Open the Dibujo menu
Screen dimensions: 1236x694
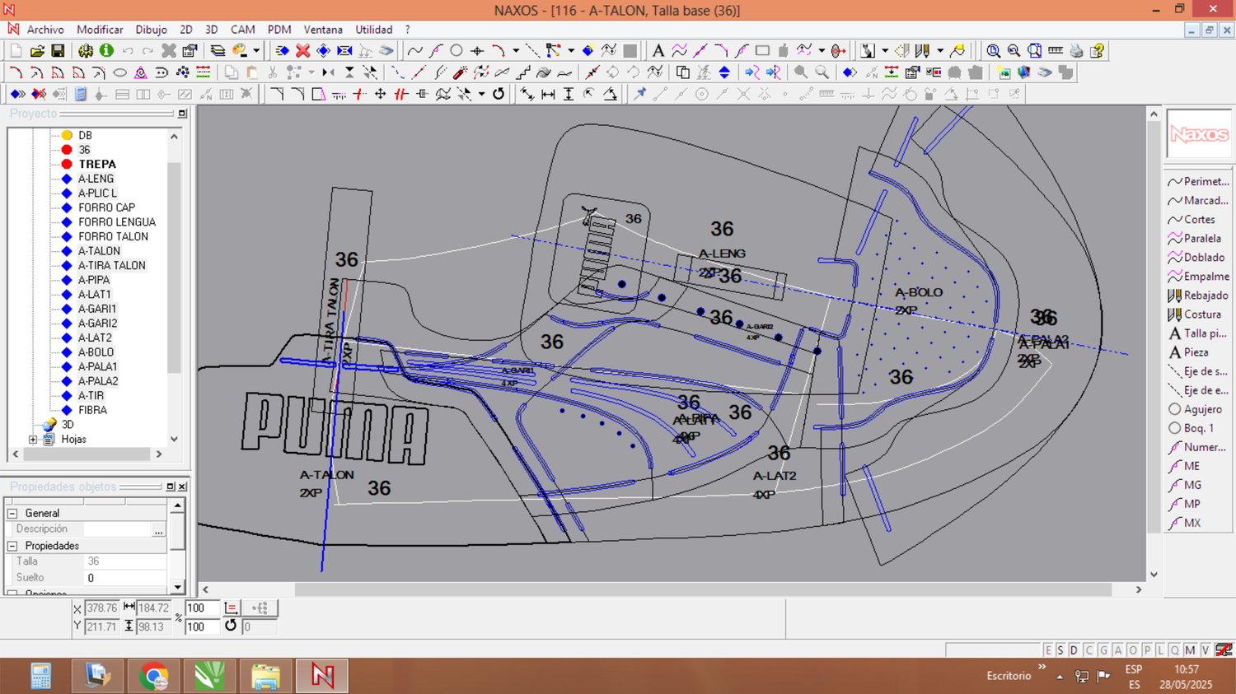151,30
